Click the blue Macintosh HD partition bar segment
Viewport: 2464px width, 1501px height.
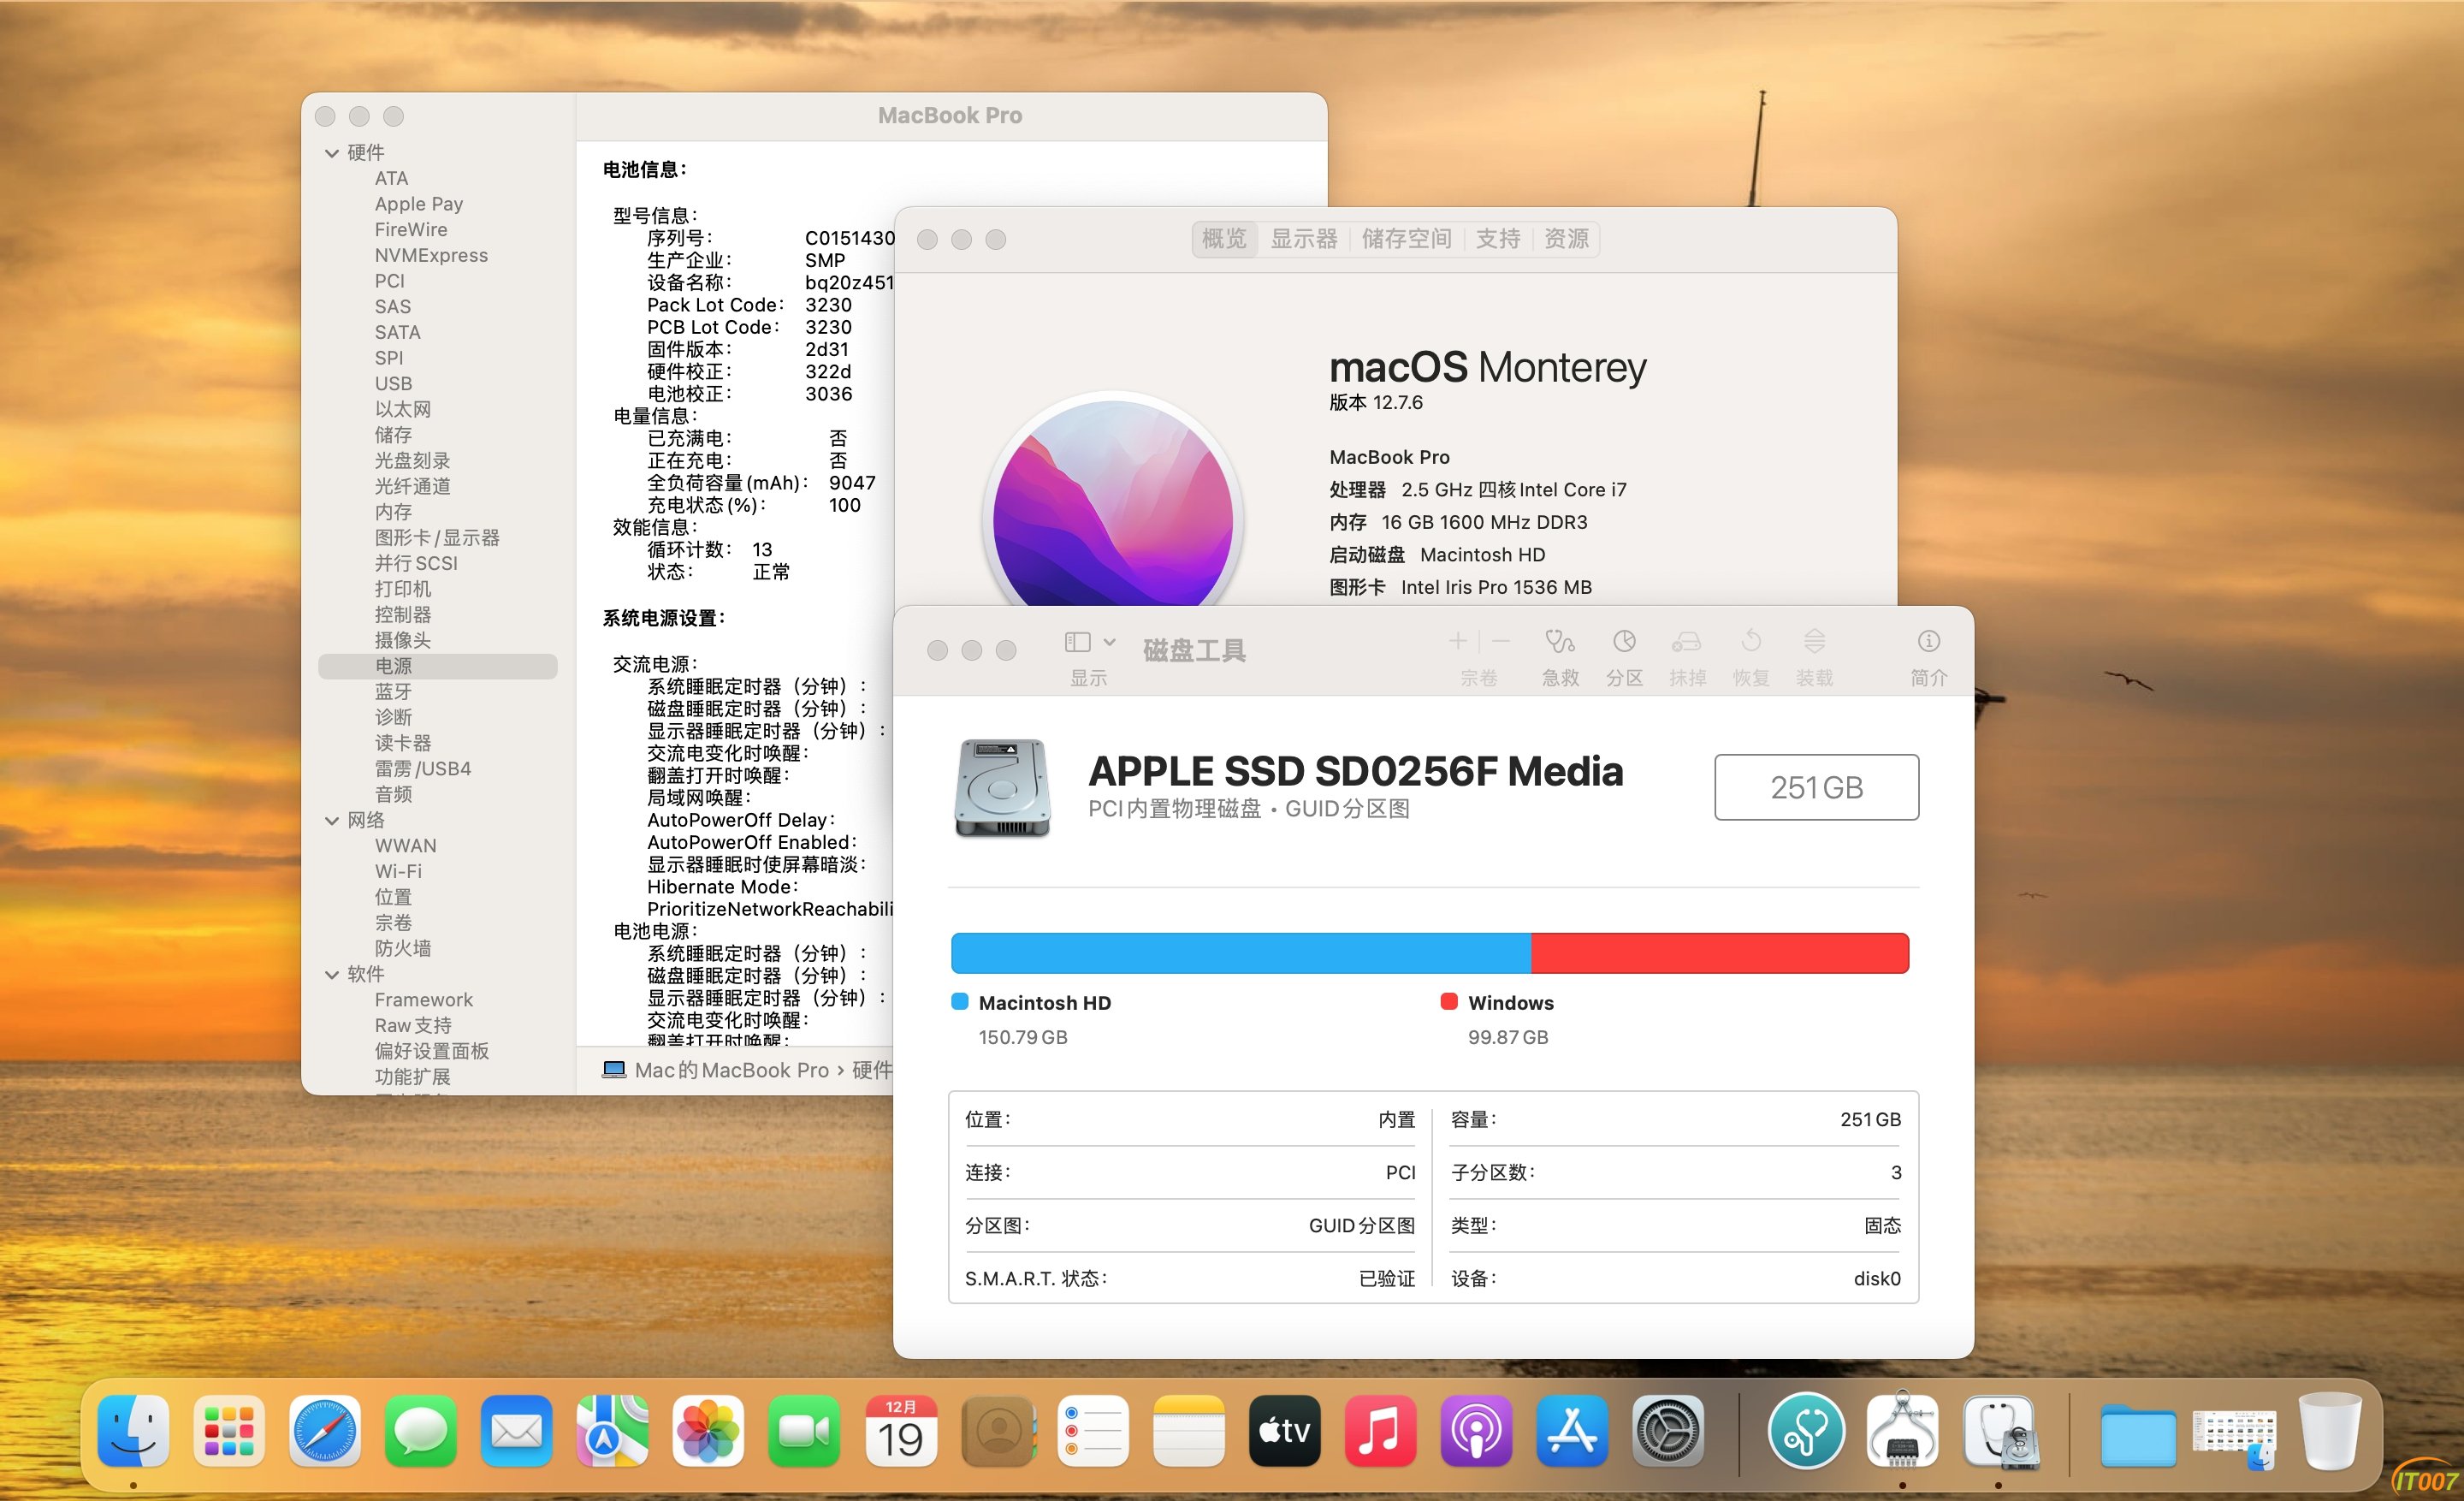tap(1241, 953)
